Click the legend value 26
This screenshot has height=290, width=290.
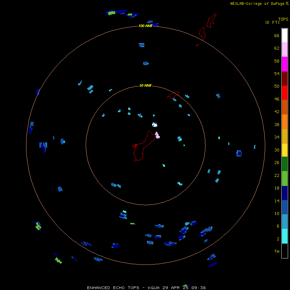point(277,163)
